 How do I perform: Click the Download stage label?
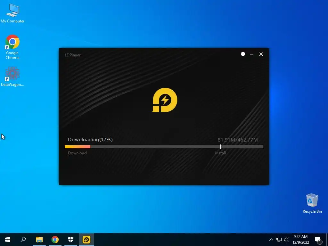pos(77,153)
